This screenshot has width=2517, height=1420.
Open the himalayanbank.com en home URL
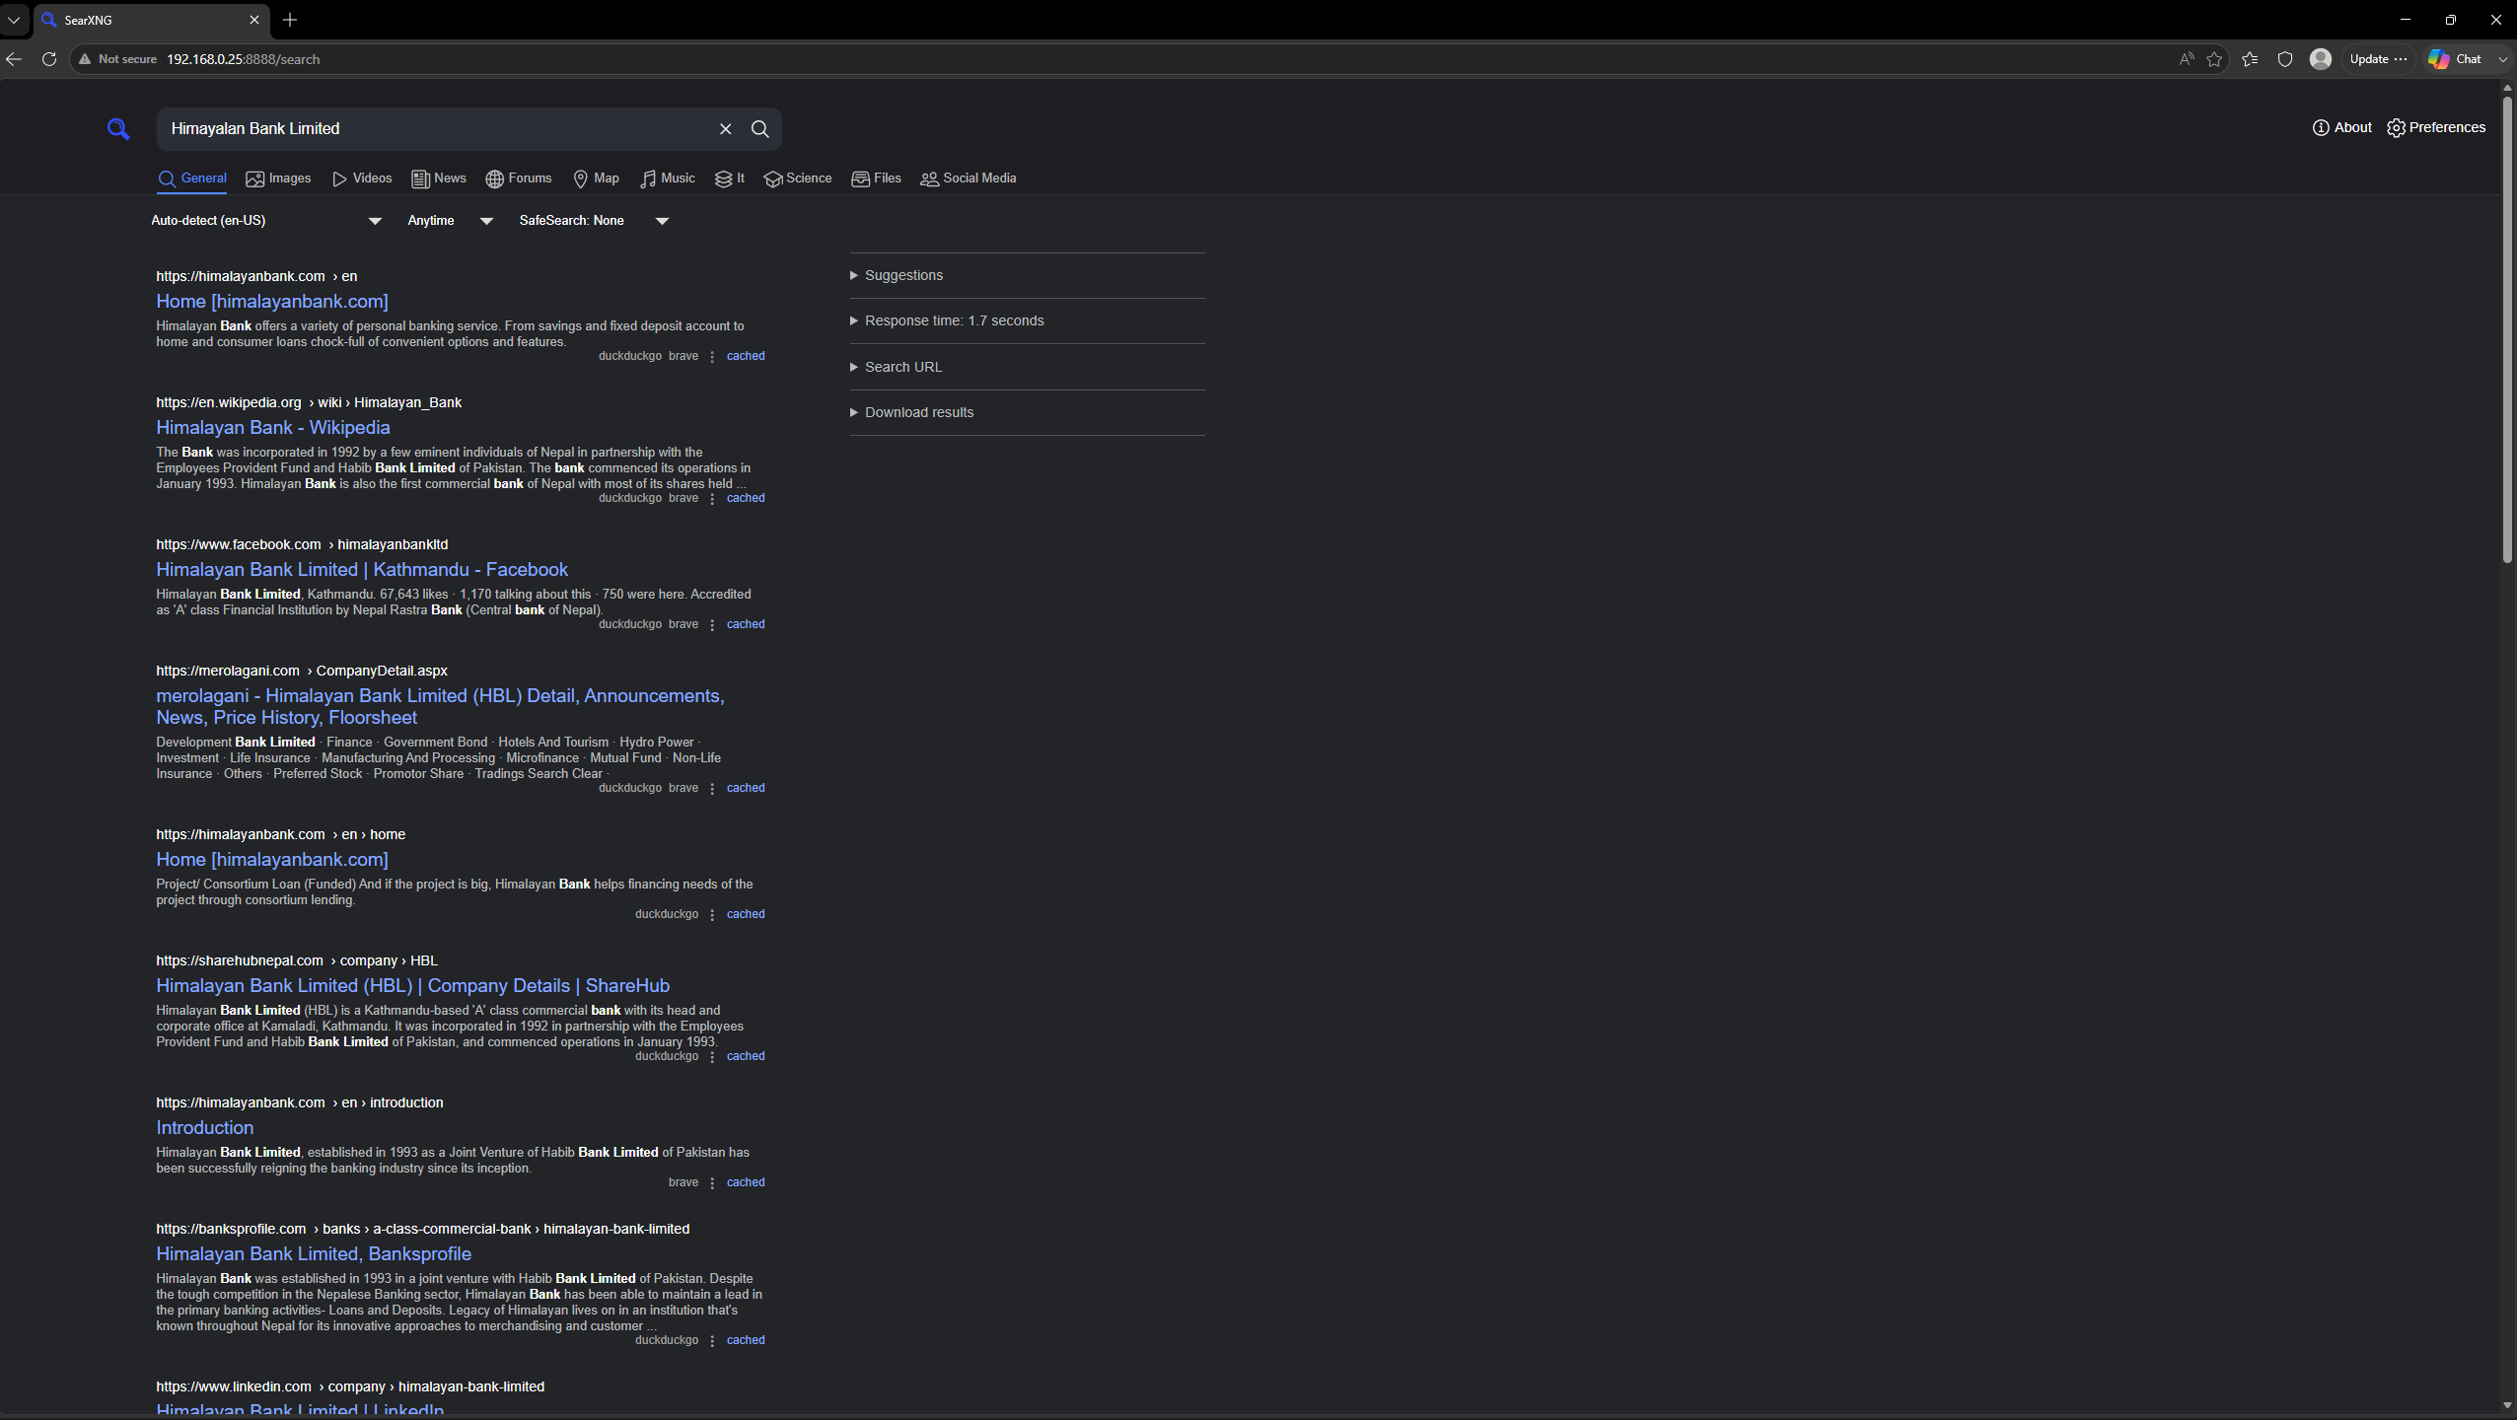pos(281,835)
